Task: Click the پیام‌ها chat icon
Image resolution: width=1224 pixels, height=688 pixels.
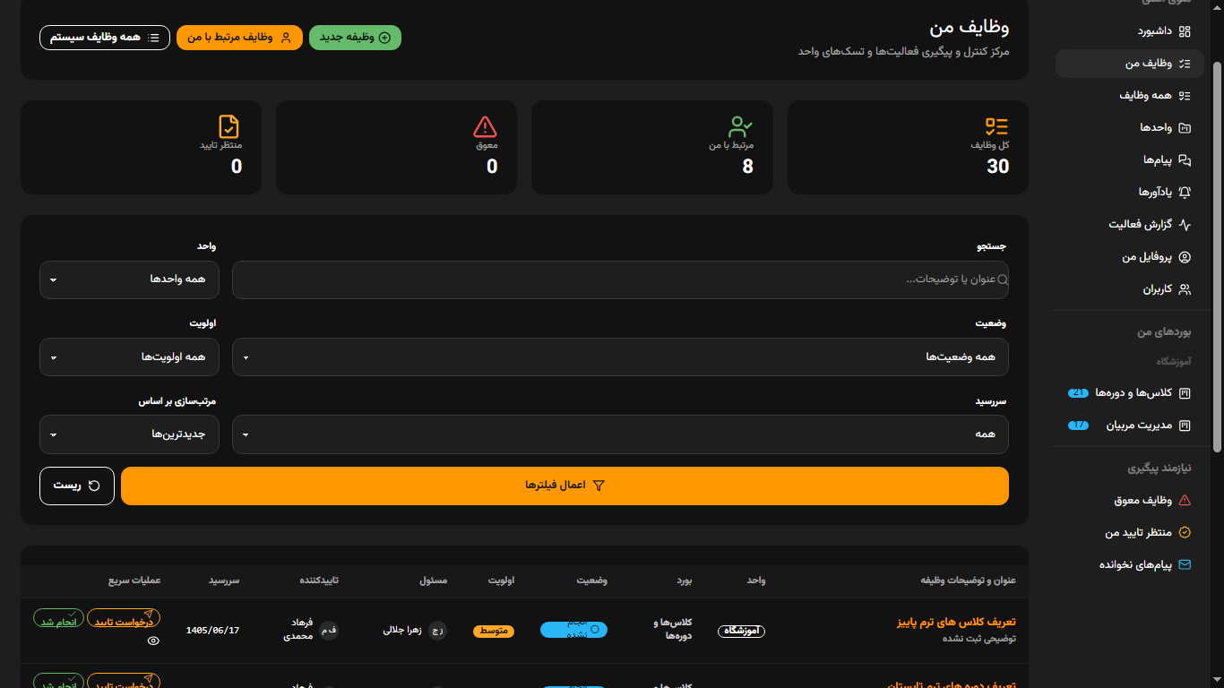Action: [1185, 160]
